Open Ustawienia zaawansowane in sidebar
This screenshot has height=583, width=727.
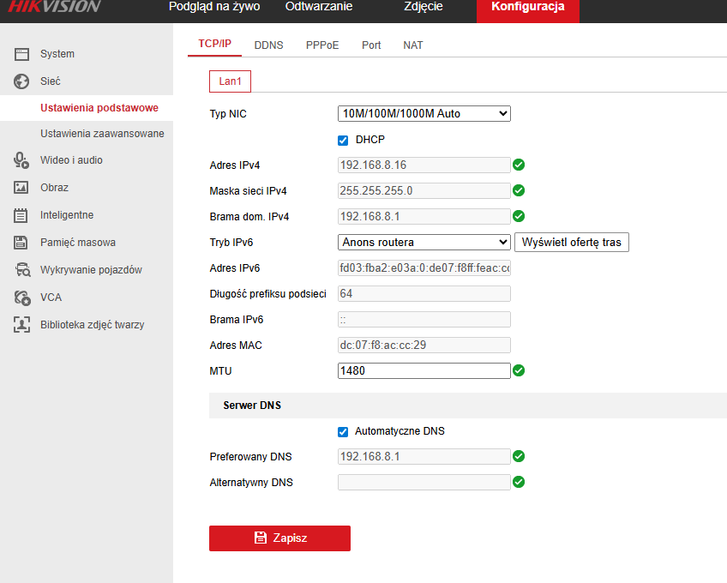(x=102, y=134)
